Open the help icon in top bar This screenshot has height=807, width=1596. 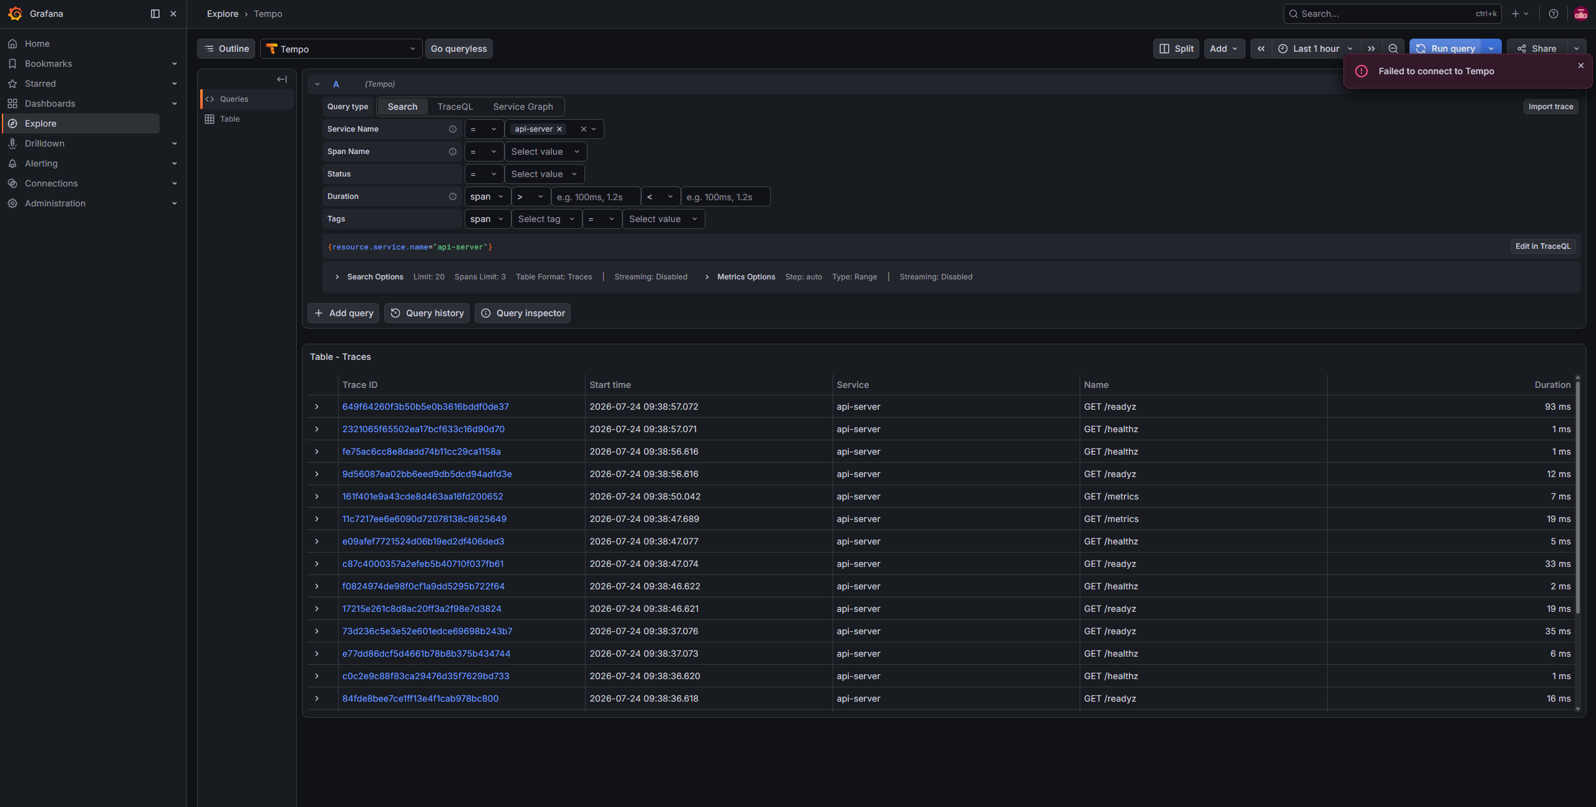point(1553,14)
